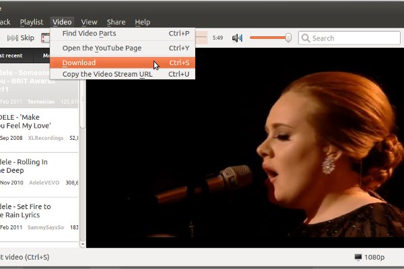Adjust the volume slider handle
The width and height of the screenshot is (404, 269).
point(288,38)
